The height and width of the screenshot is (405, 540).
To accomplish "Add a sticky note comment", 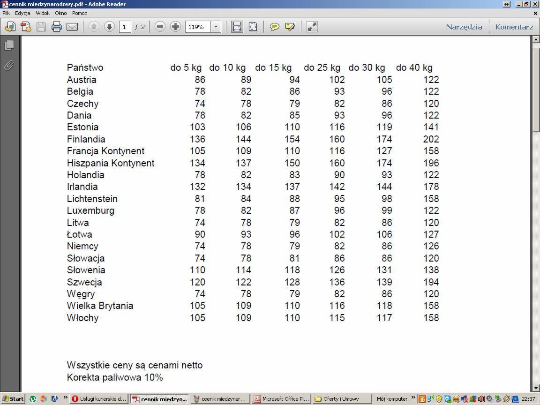I will click(x=275, y=27).
